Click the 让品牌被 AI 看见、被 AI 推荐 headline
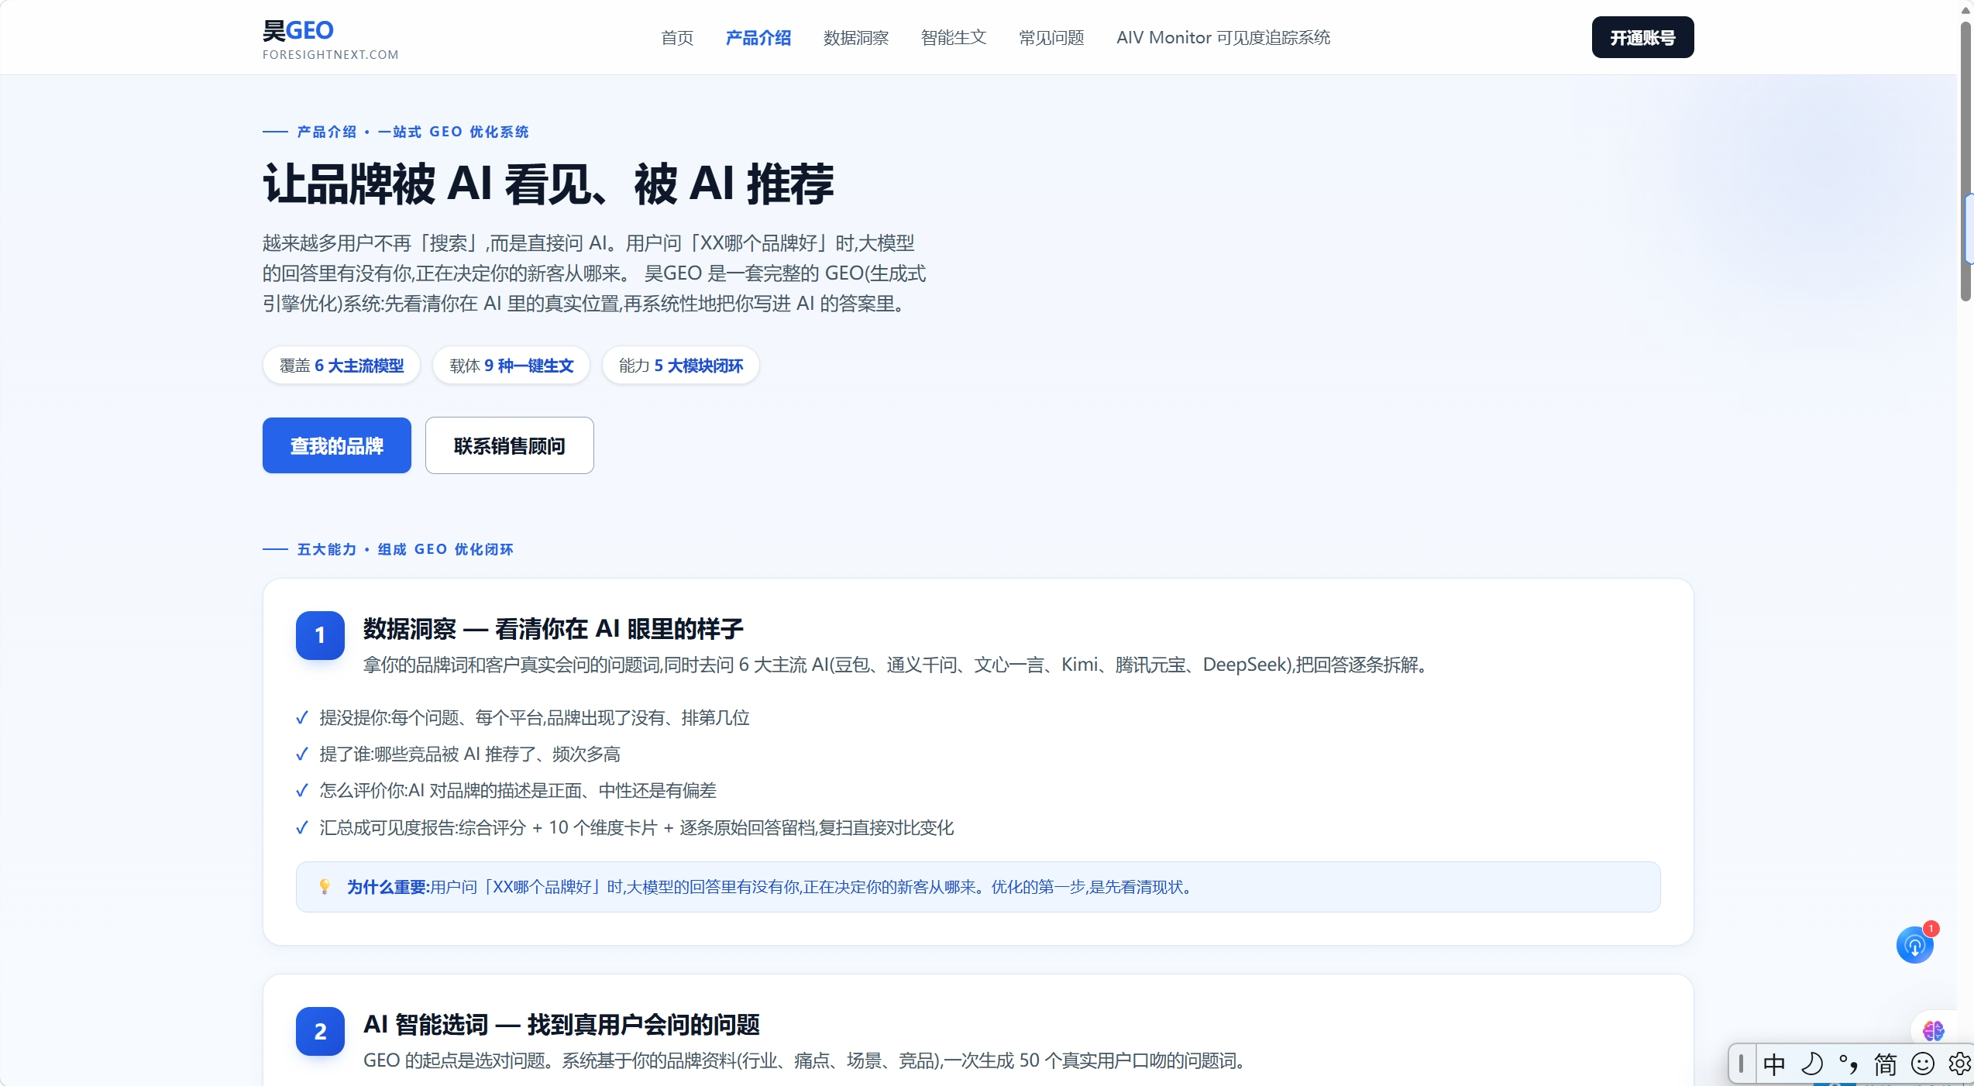Screen dimensions: 1974x1086 click(x=549, y=184)
